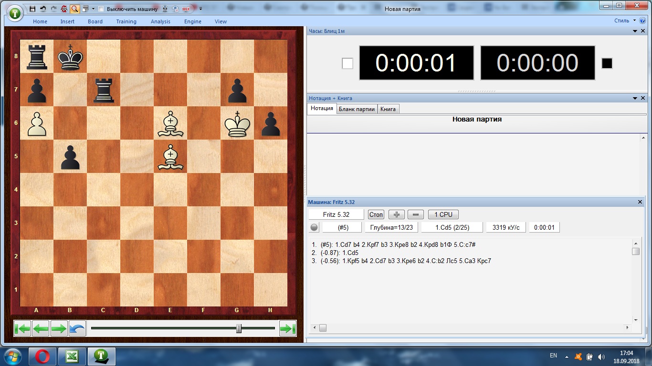Click the Fritz 5.32 engine name field
The width and height of the screenshot is (652, 366).
[336, 214]
